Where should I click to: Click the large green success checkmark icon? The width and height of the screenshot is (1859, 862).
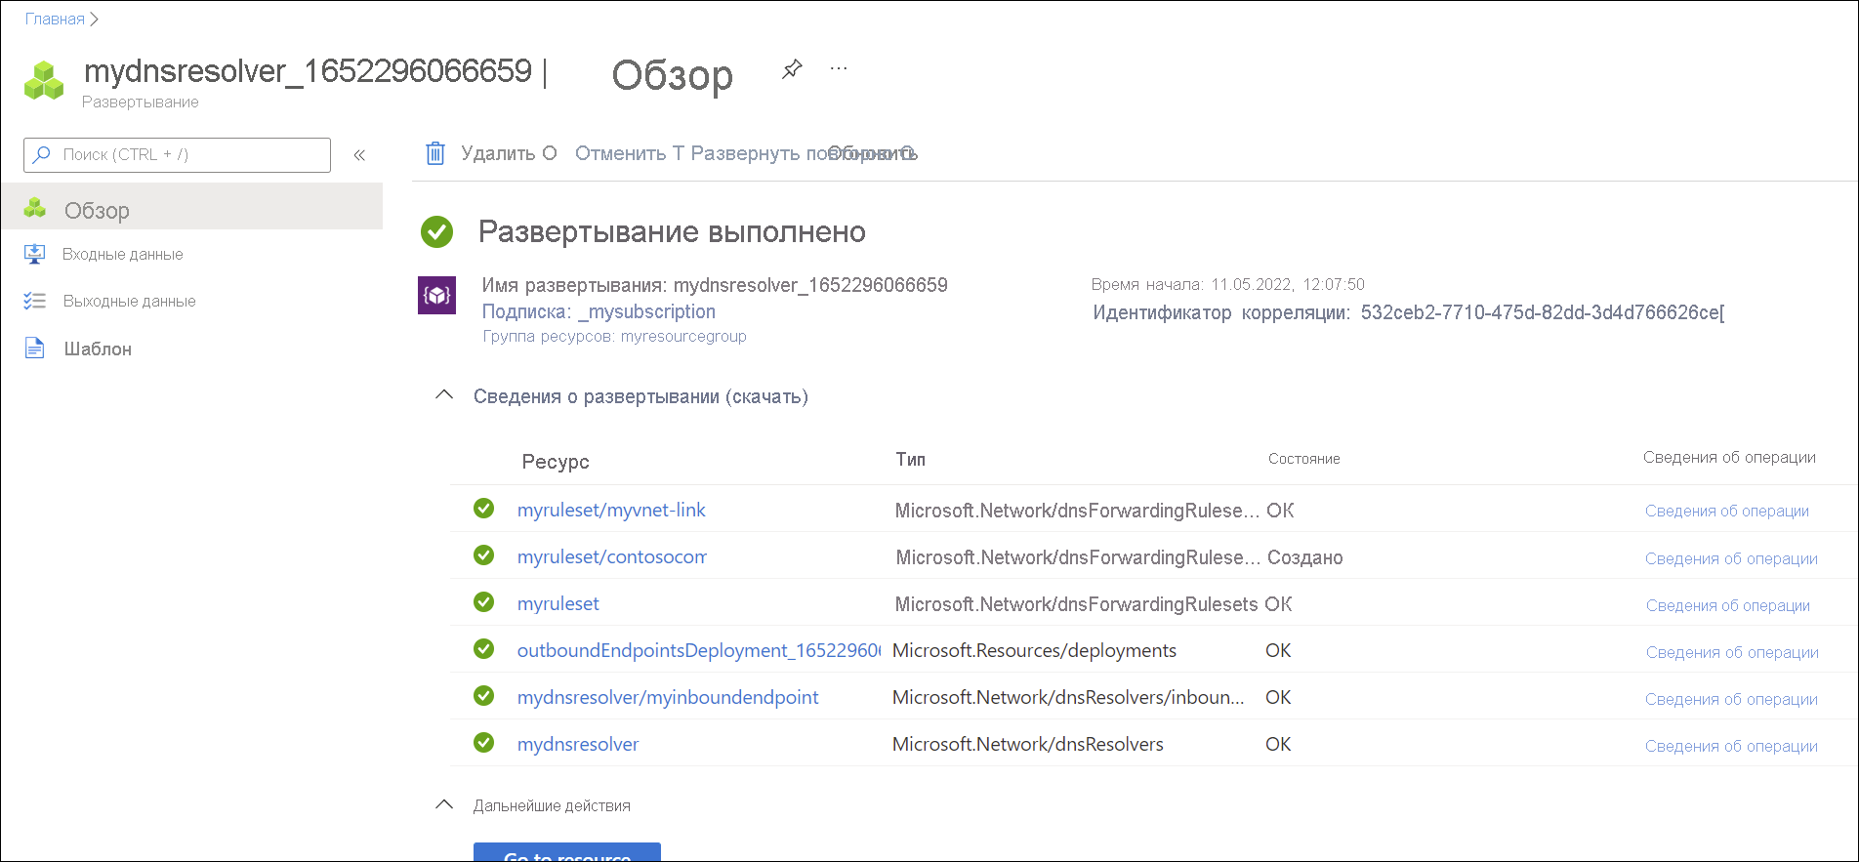[x=436, y=231]
